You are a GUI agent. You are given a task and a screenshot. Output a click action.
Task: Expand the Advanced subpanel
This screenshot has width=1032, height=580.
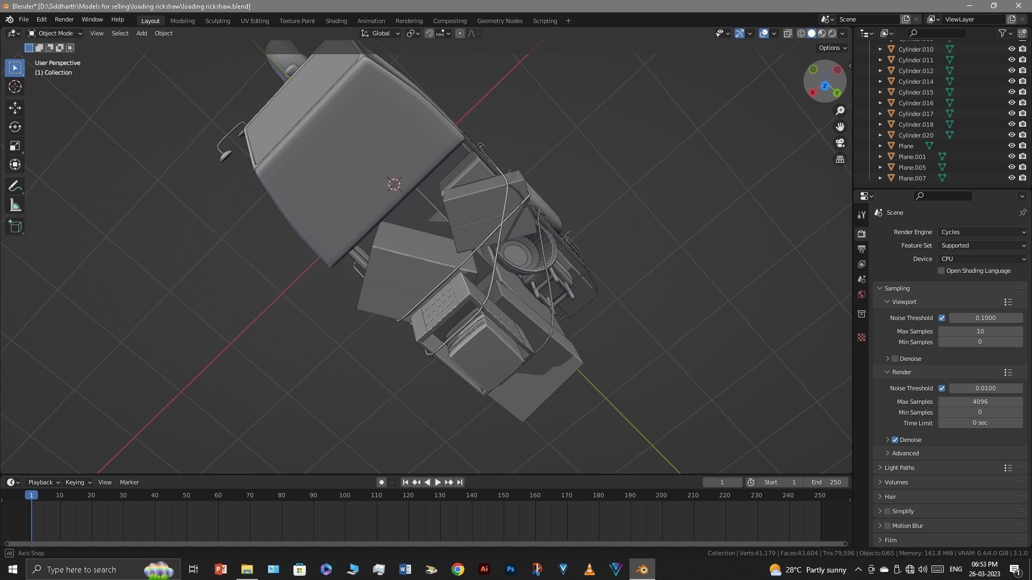click(x=905, y=453)
